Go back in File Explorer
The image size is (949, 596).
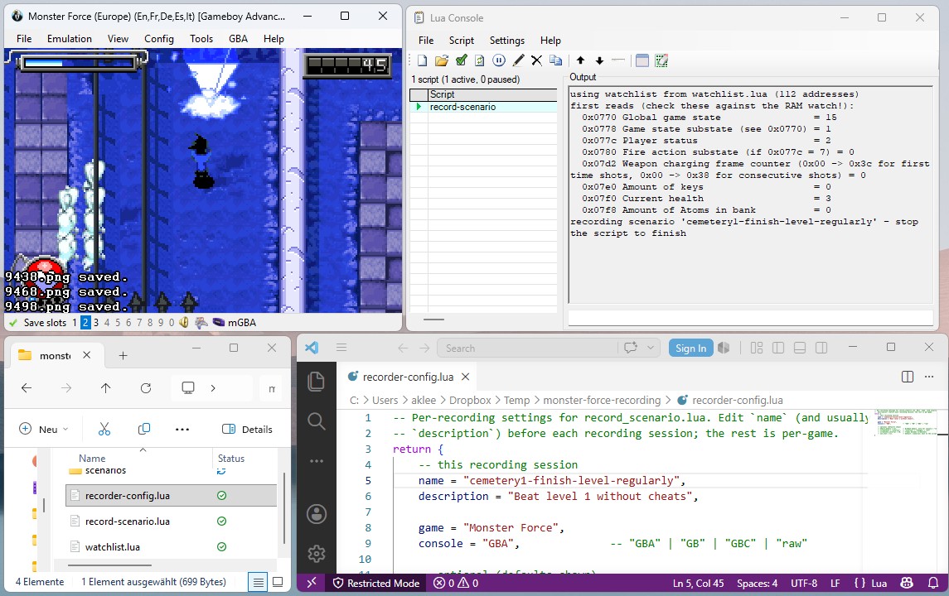click(x=27, y=388)
